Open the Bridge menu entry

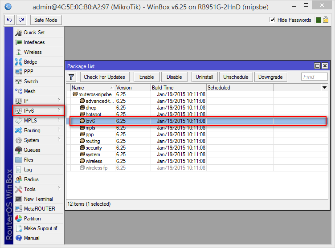39,62
